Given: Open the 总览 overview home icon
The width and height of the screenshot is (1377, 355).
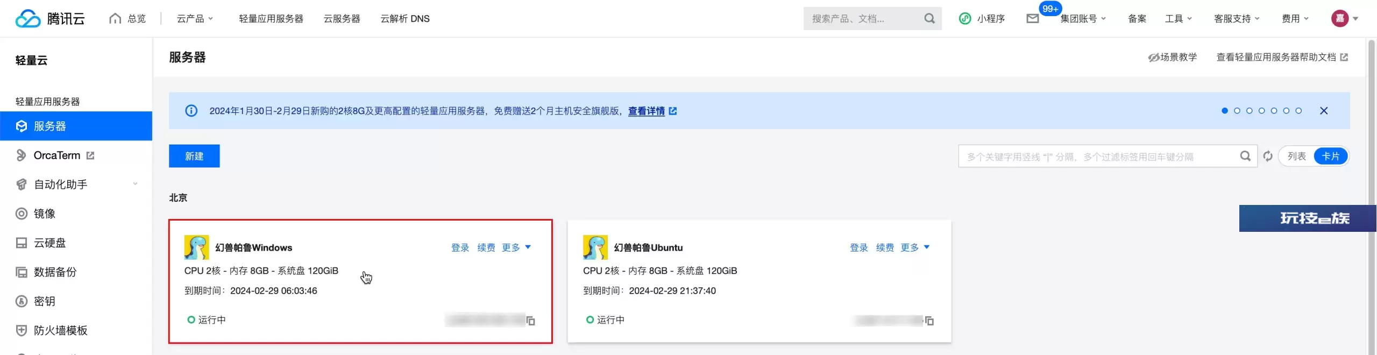Looking at the screenshot, I should tap(115, 18).
